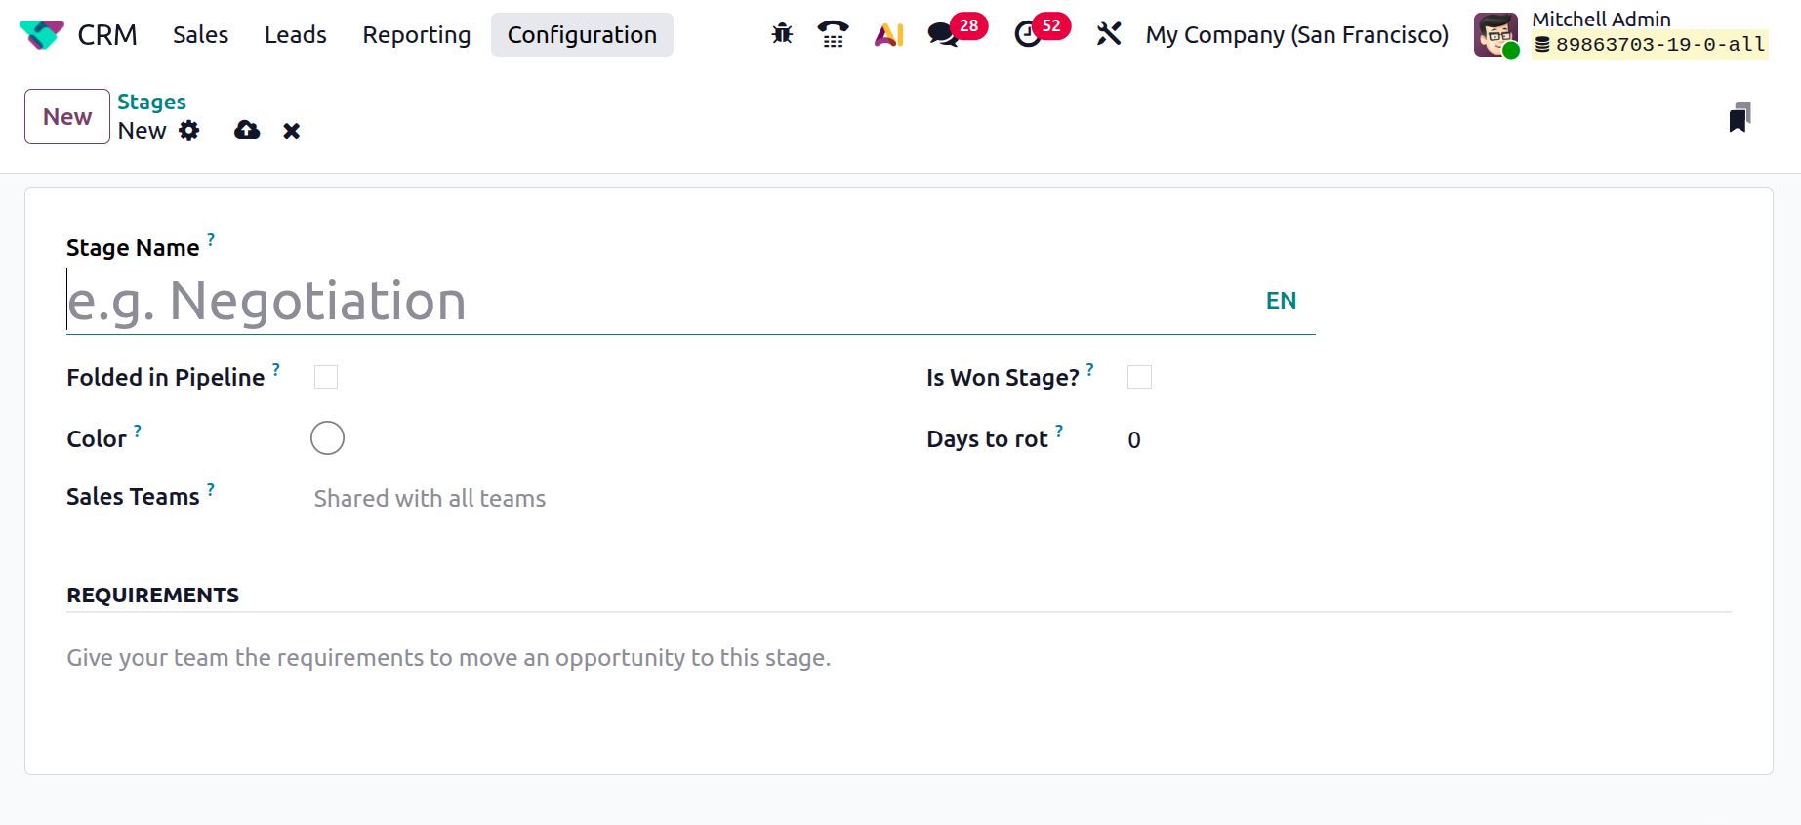
Task: Click the AI assistant icon
Action: coord(888,35)
